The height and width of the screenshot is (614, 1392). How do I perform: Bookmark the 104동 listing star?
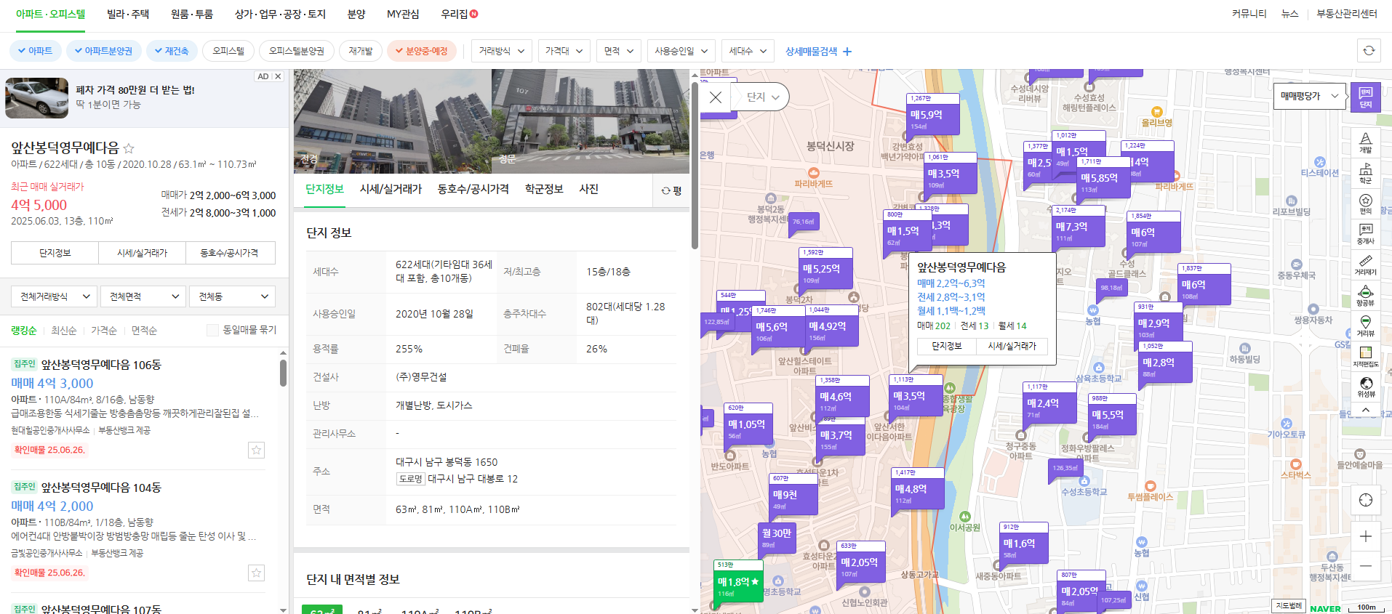pos(256,573)
